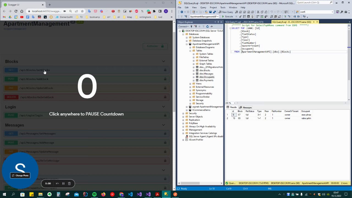The width and height of the screenshot is (352, 198).
Task: Open the Connect dropdown in Object Explorer
Action: pos(184,26)
